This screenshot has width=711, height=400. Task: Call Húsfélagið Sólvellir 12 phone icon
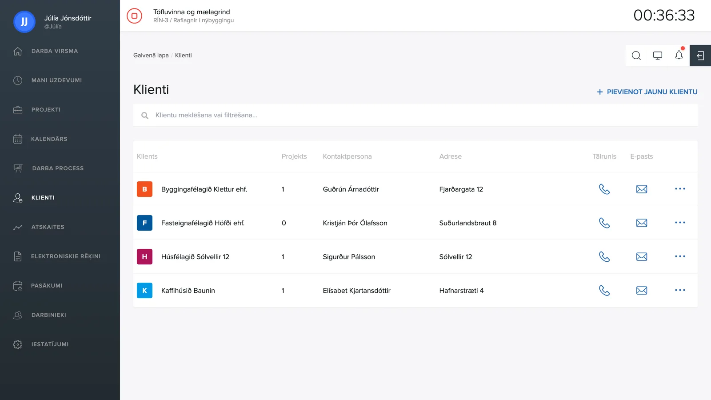(604, 256)
